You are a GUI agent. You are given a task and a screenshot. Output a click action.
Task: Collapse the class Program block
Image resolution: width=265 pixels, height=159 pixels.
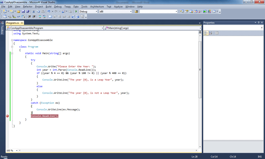point(12,47)
